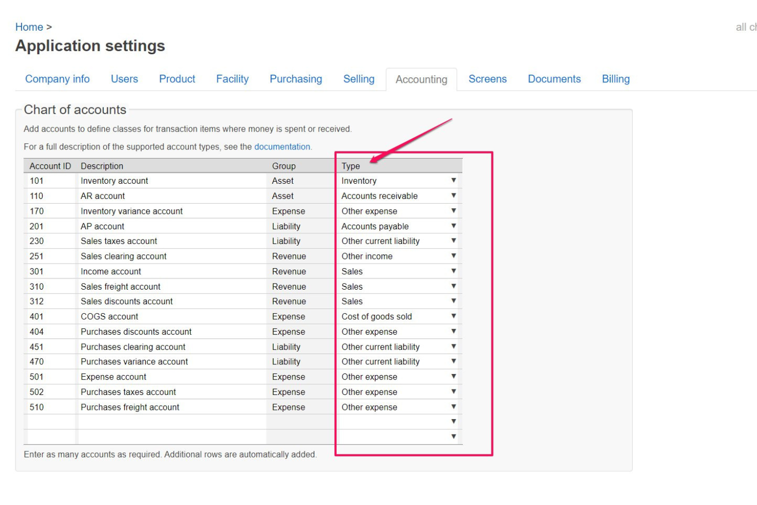Expand Type dropdown for Purchases freight account
The height and width of the screenshot is (505, 757).
click(x=399, y=407)
